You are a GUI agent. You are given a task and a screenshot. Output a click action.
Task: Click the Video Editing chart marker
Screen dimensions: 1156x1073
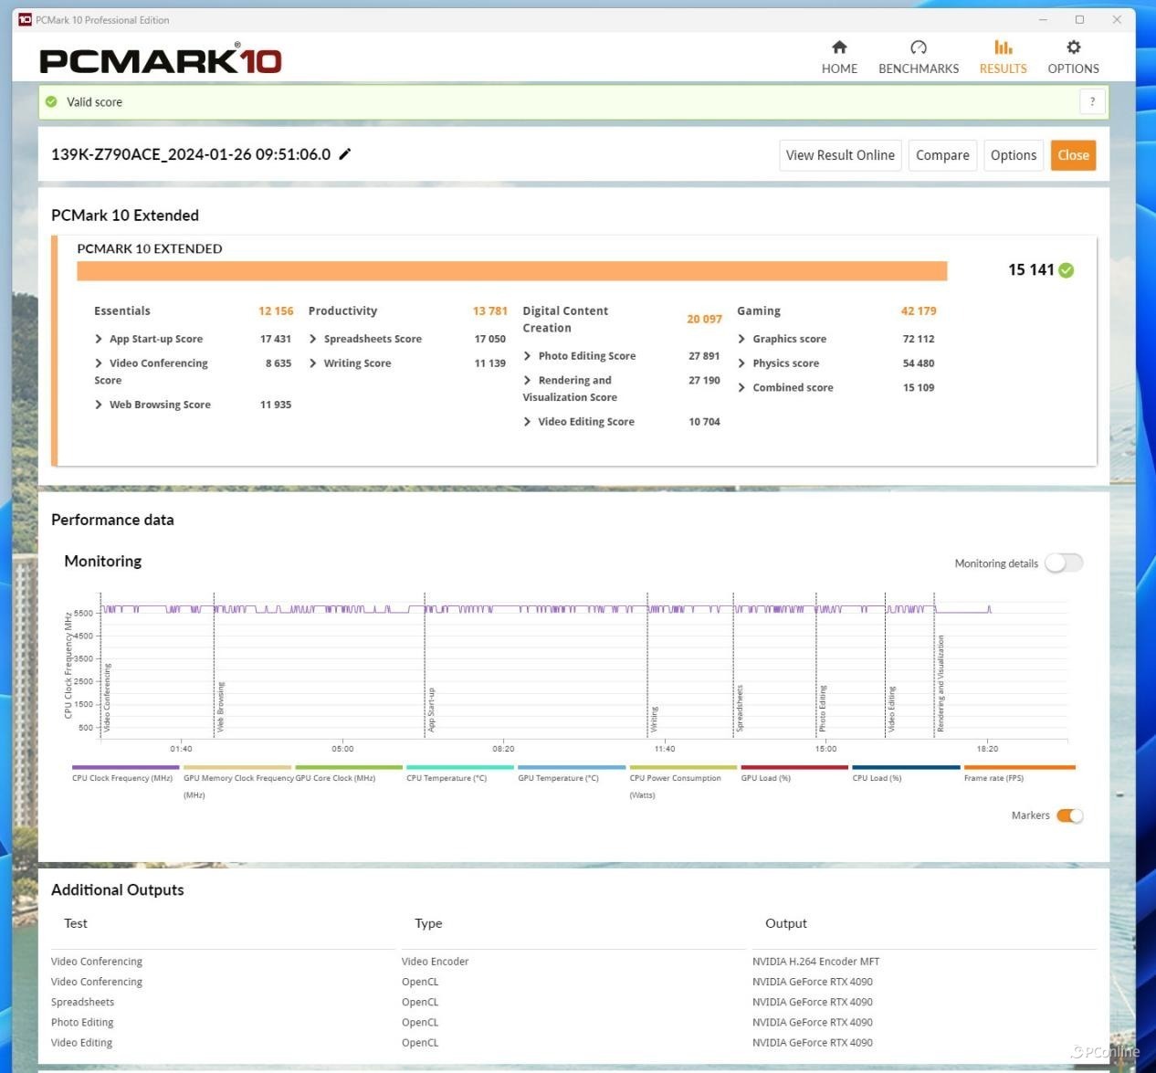(891, 710)
